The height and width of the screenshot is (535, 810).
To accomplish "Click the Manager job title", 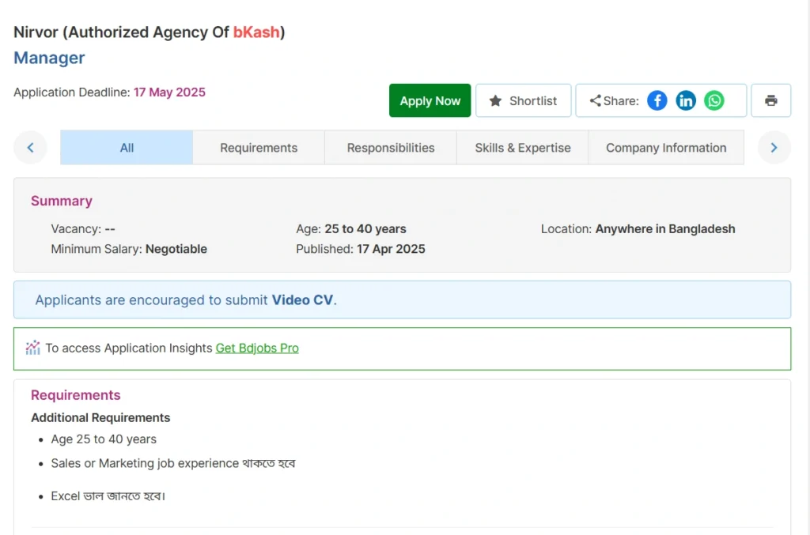I will point(49,58).
